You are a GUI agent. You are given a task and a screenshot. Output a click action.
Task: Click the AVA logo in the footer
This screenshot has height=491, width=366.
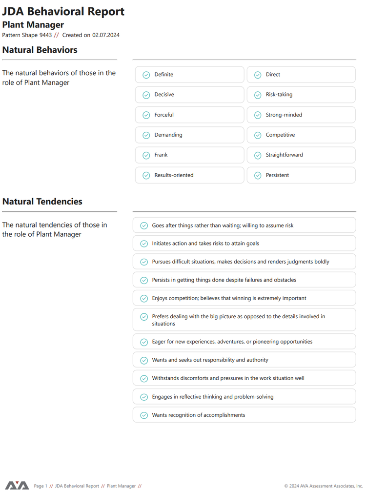coord(17,485)
